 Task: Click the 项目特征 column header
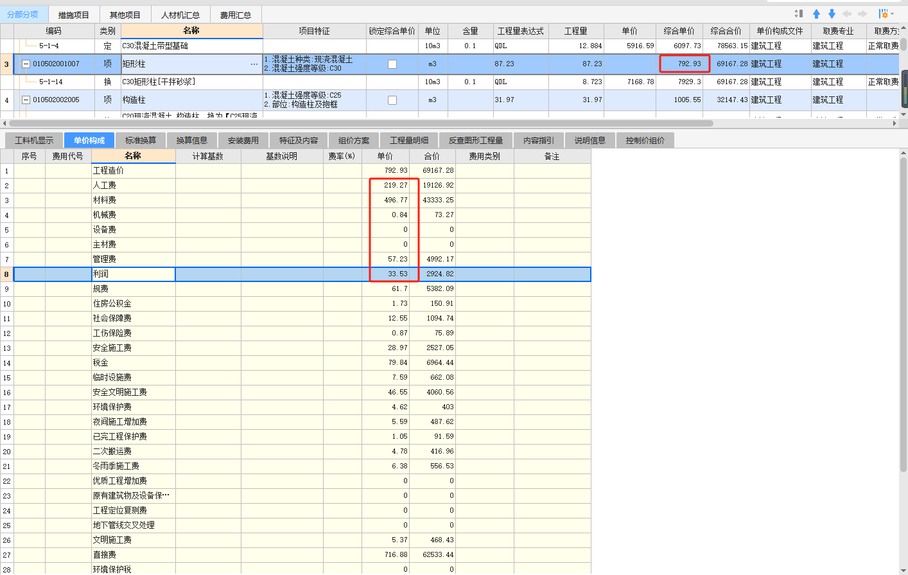click(x=315, y=31)
